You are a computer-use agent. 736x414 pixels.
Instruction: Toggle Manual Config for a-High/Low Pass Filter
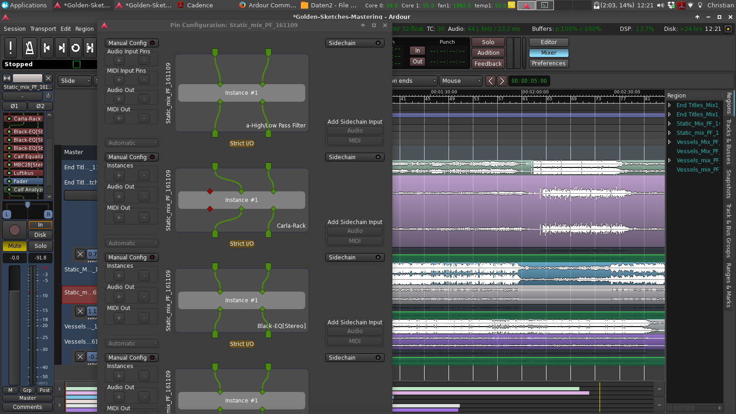pyautogui.click(x=132, y=43)
